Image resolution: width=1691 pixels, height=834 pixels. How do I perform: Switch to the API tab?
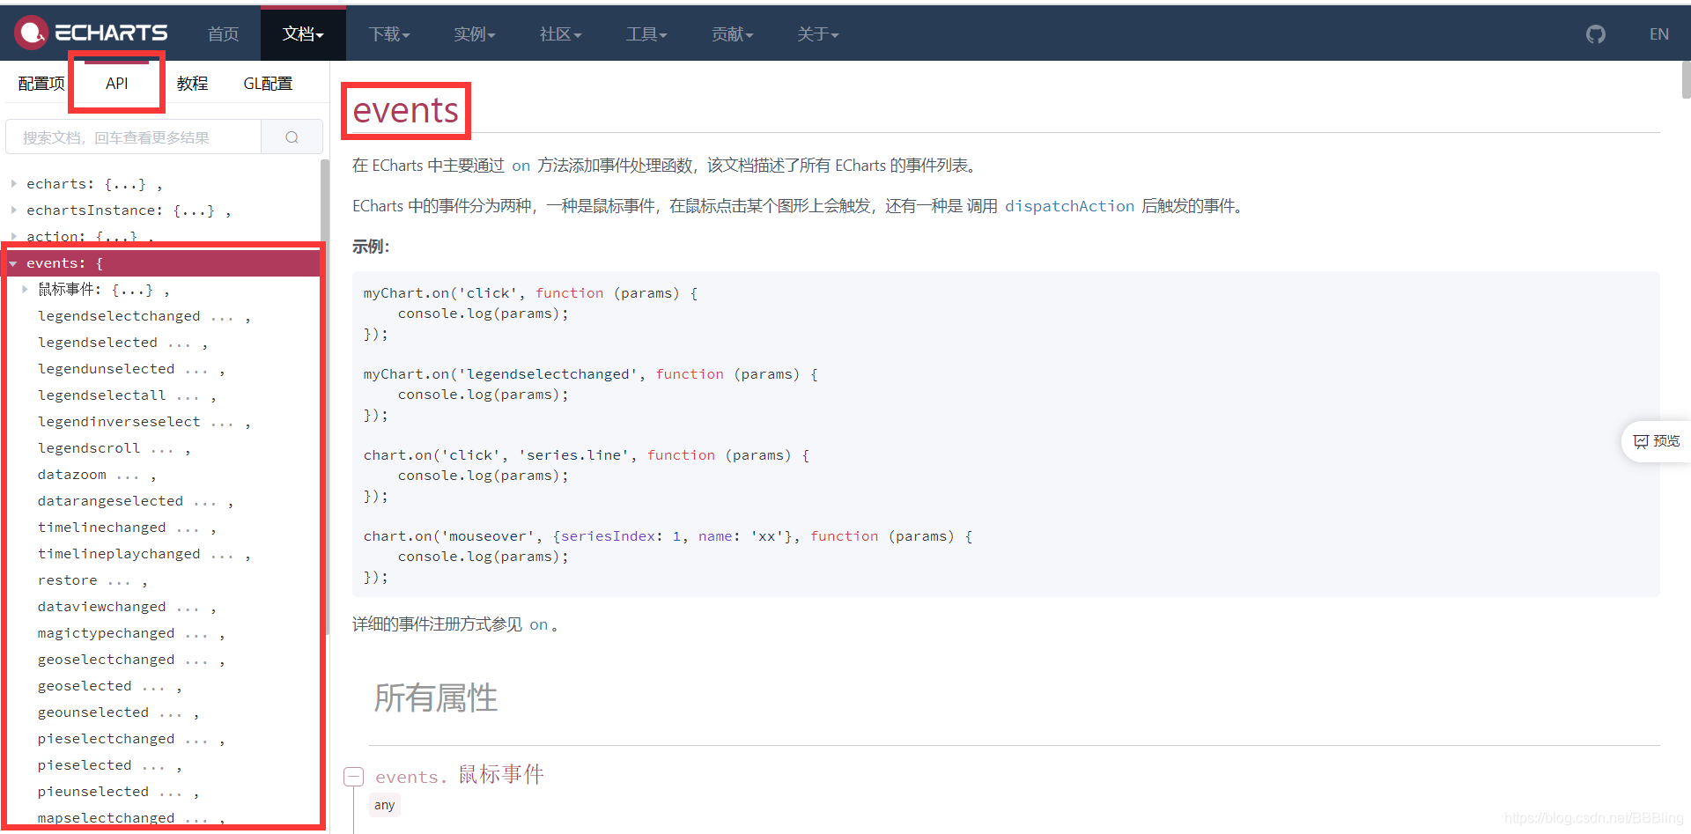pos(117,84)
